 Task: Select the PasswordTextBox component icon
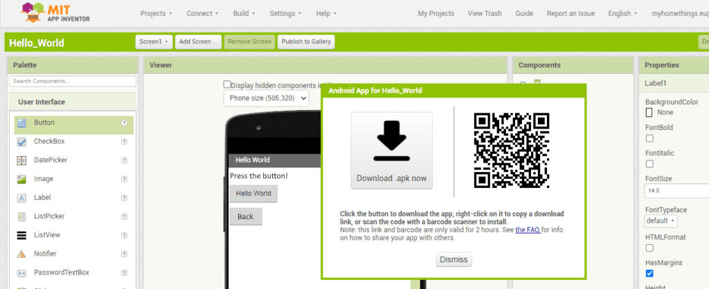coord(21,273)
